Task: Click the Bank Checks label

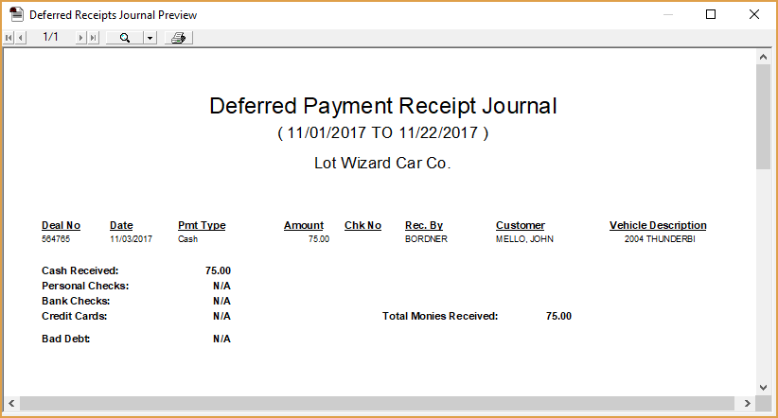Action: tap(76, 301)
